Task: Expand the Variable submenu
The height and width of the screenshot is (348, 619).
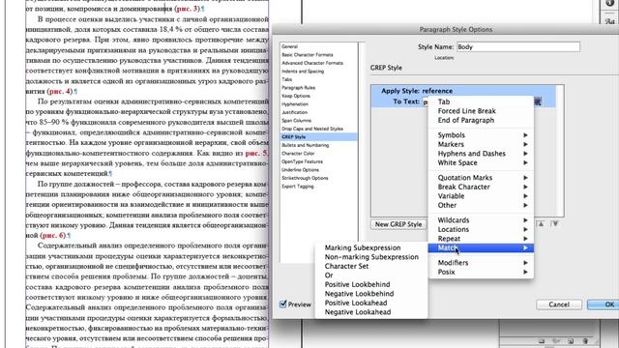Action: point(481,196)
